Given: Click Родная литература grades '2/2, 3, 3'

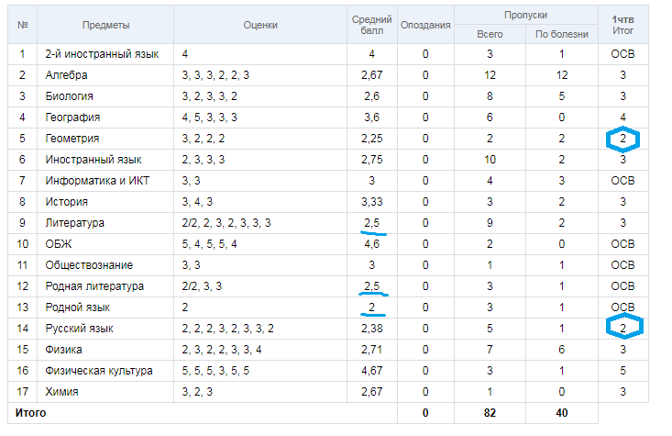Looking at the screenshot, I should click(202, 286).
